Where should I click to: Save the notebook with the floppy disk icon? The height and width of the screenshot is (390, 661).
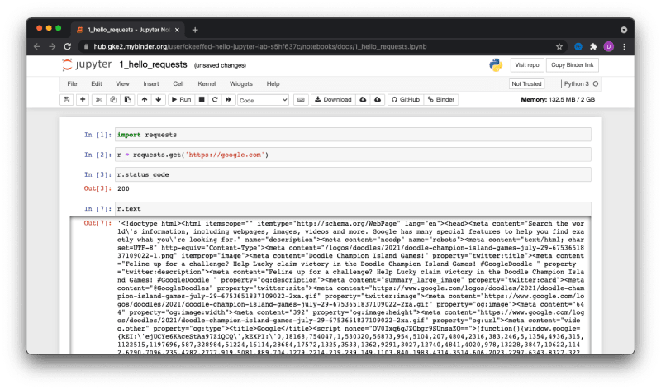pyautogui.click(x=67, y=99)
